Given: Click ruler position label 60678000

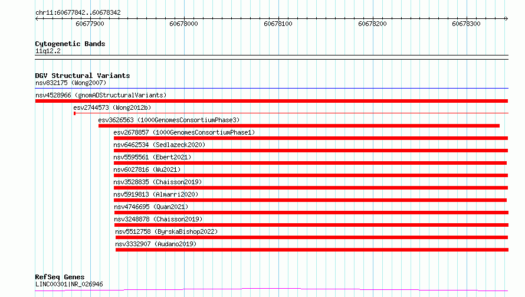Looking at the screenshot, I should pyautogui.click(x=183, y=24).
